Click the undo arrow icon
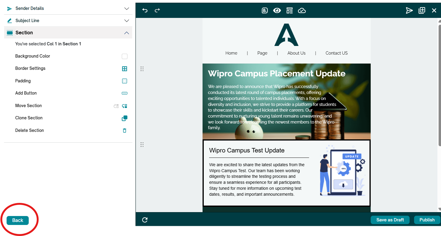 (x=145, y=10)
